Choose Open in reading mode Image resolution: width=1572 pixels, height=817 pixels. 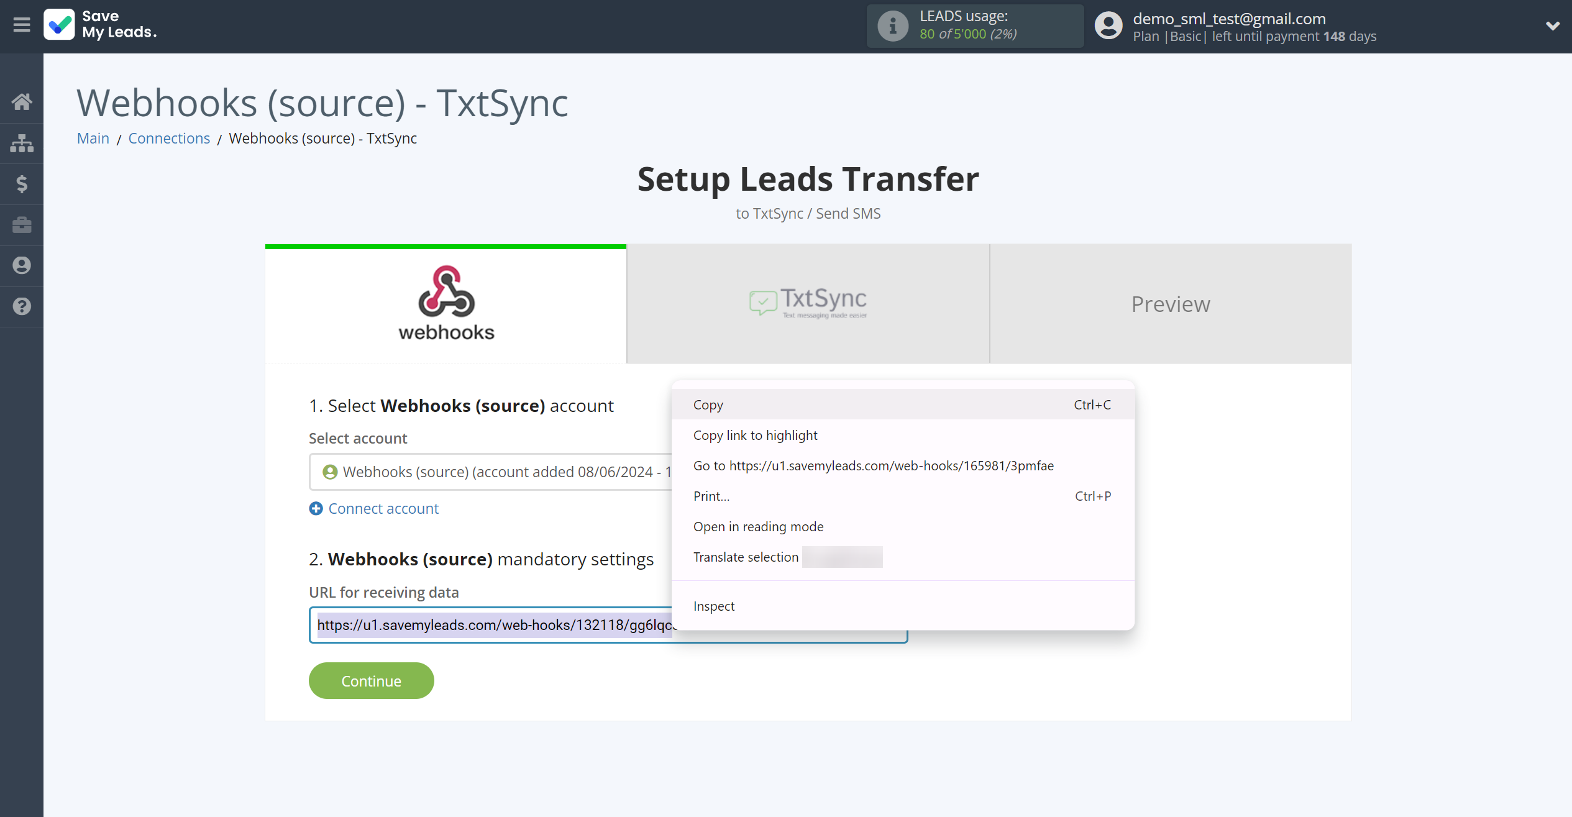pyautogui.click(x=903, y=526)
